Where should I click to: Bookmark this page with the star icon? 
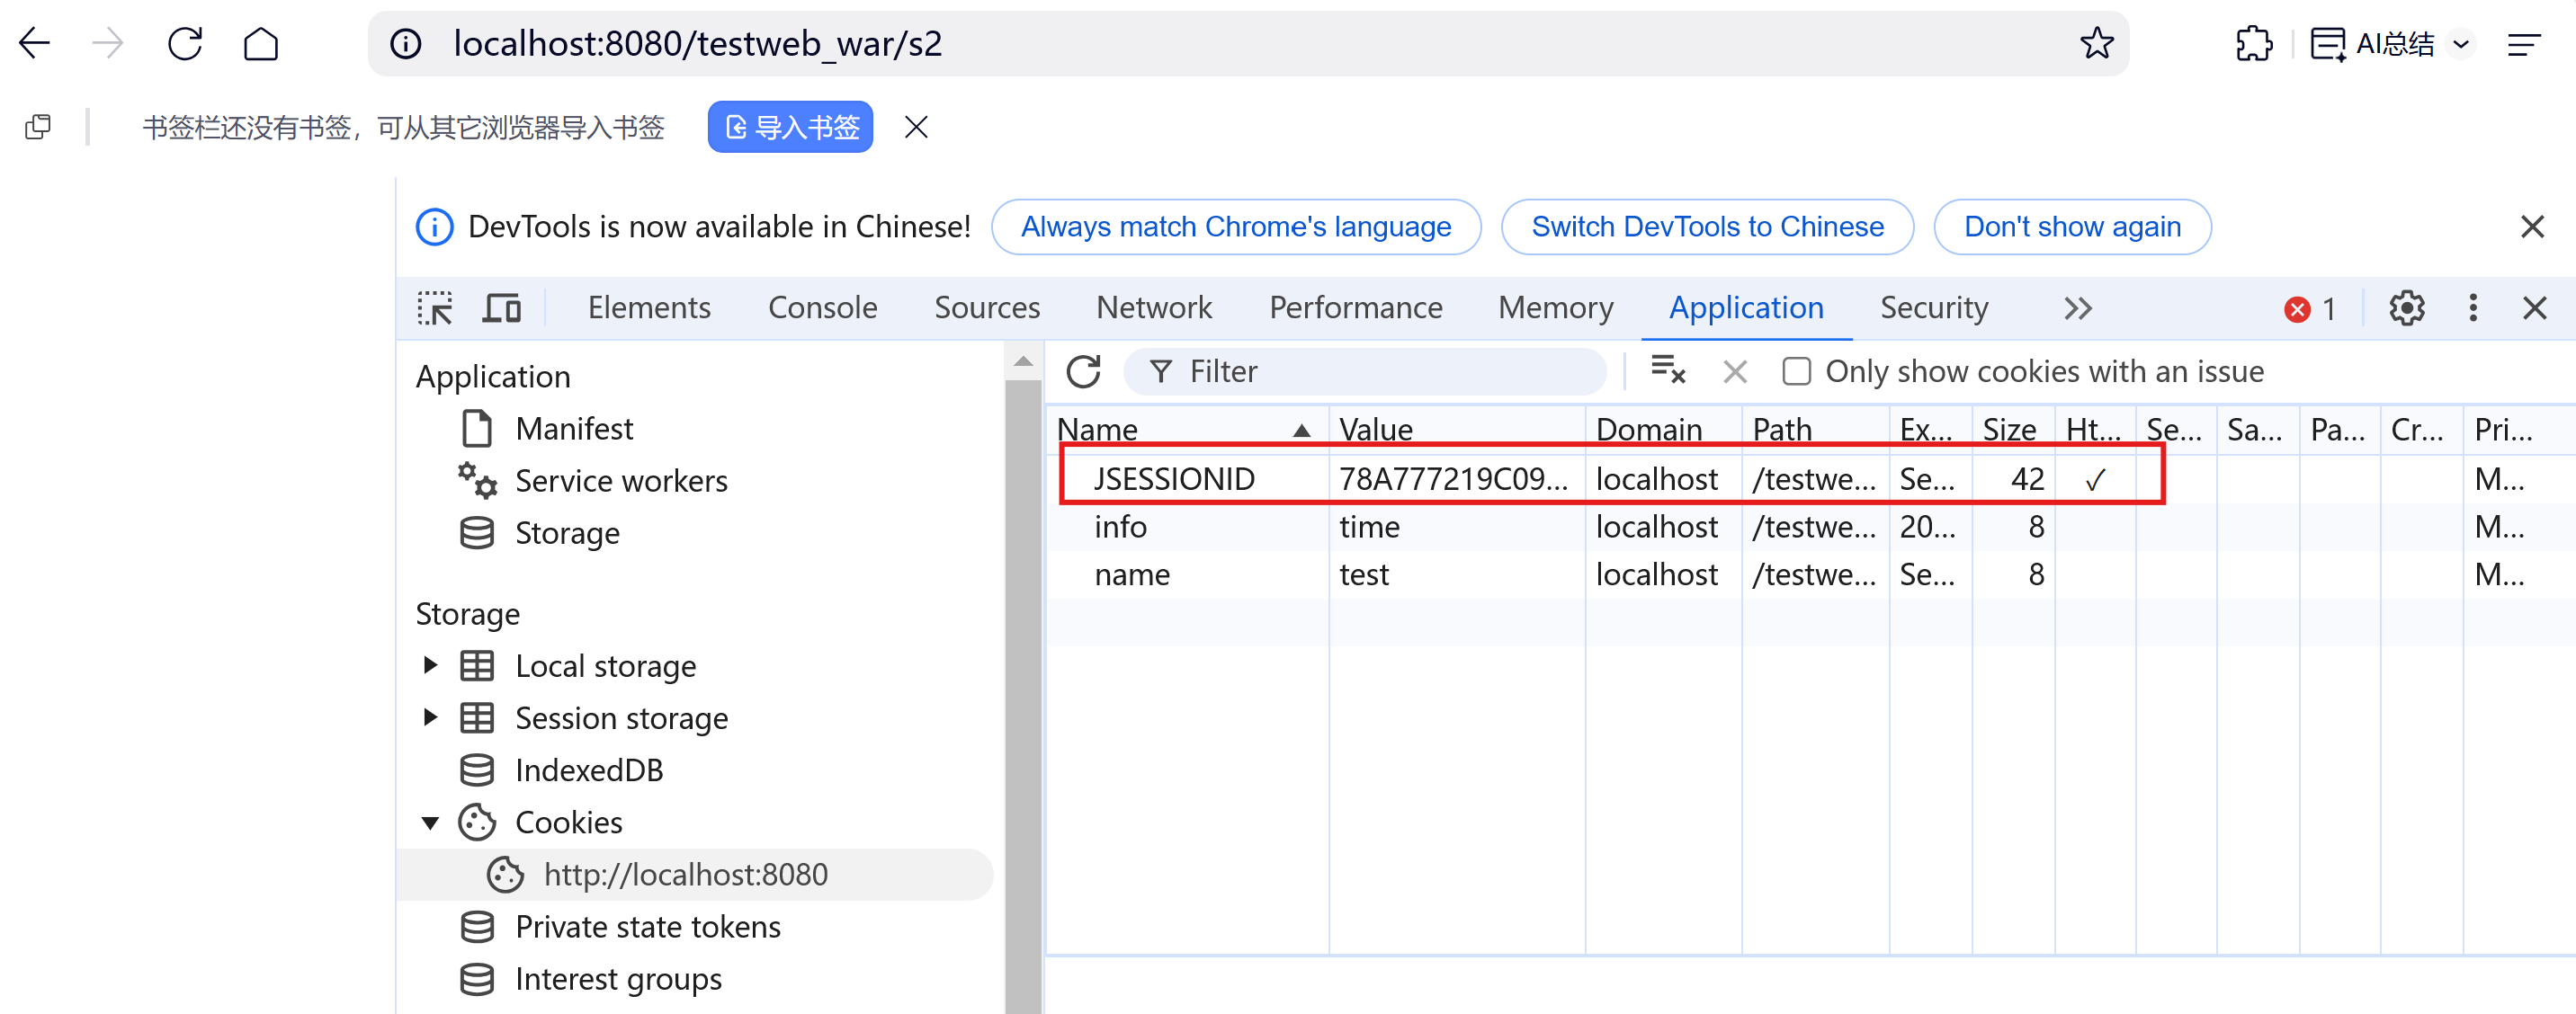tap(2096, 43)
